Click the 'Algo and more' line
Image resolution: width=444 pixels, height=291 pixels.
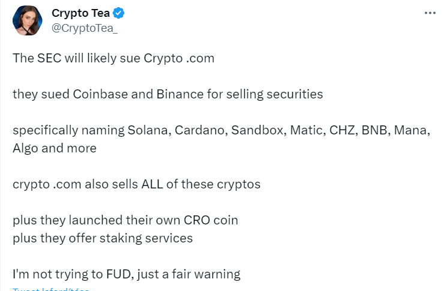pyautogui.click(x=55, y=148)
